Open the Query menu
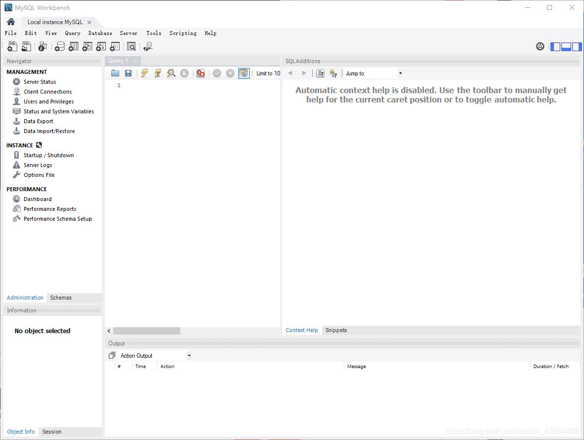584x440 pixels. pos(72,33)
